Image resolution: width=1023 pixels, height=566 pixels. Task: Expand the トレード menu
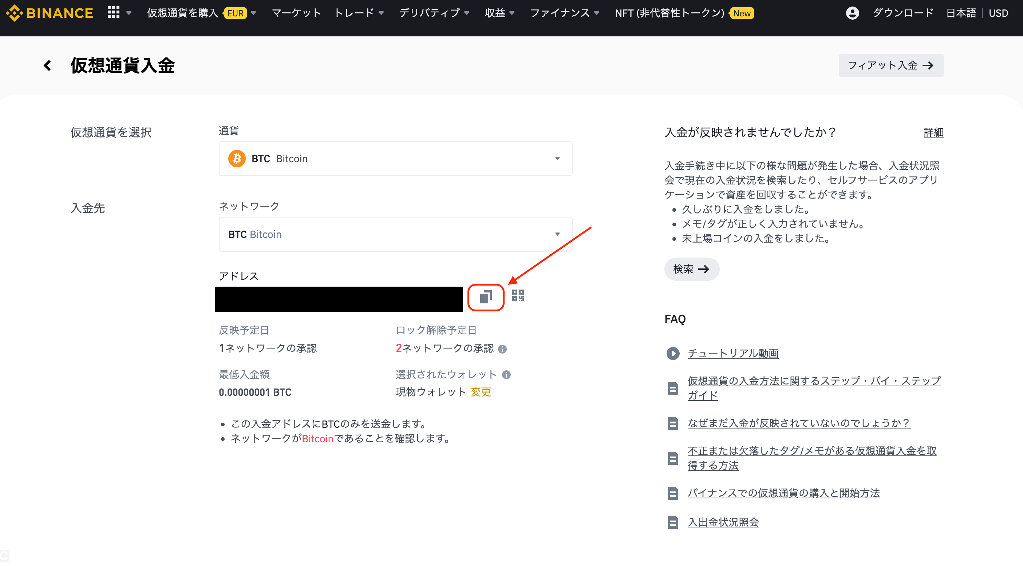359,13
